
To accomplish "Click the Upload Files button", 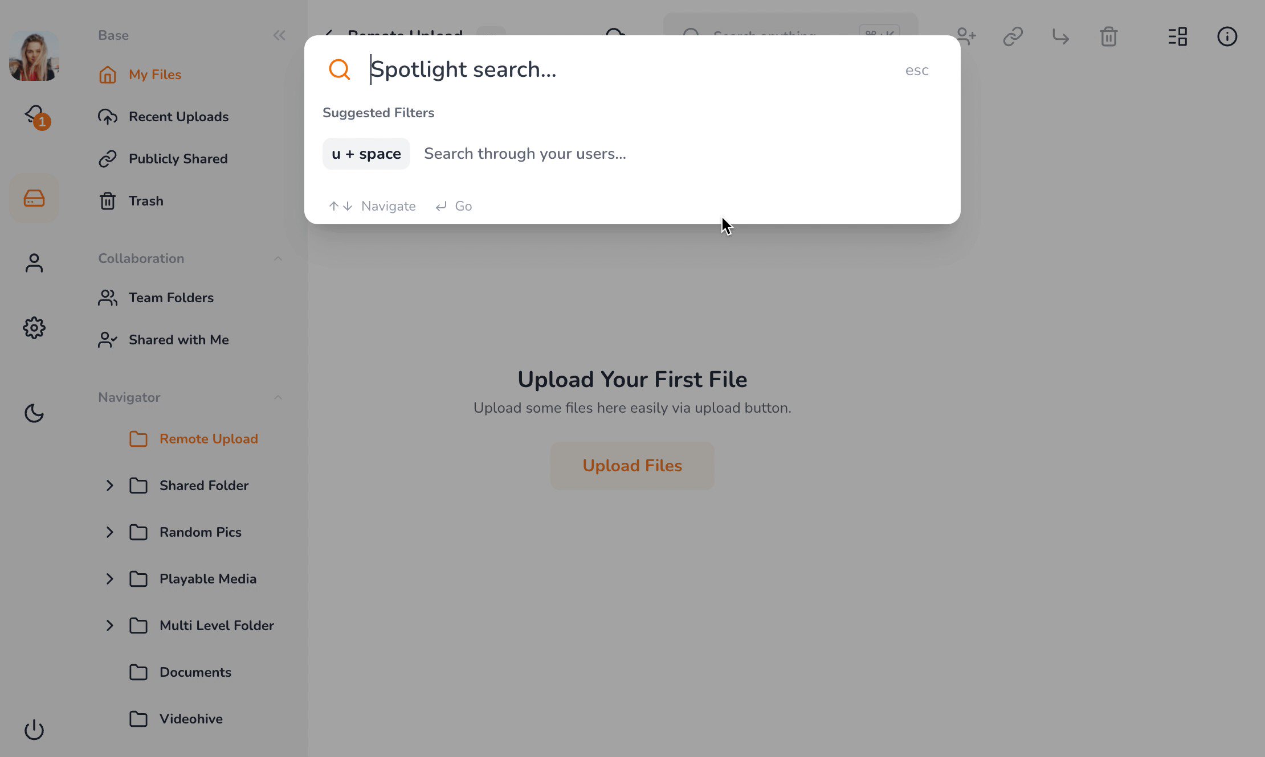I will 632,465.
